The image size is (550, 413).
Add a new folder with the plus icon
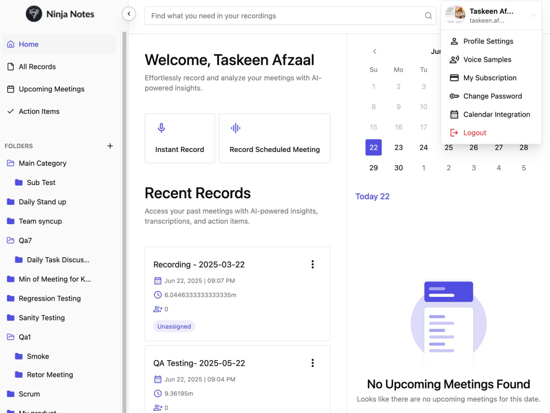[x=110, y=146]
